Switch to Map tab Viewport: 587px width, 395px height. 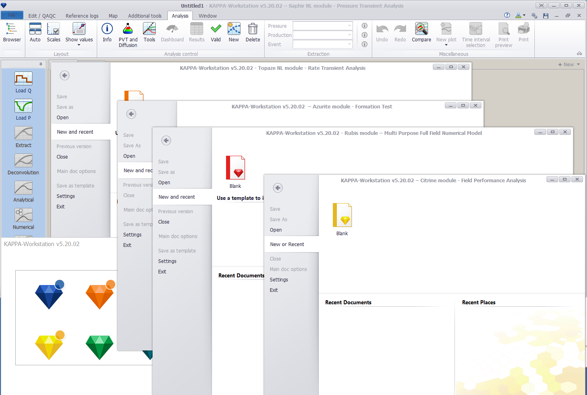click(x=113, y=16)
